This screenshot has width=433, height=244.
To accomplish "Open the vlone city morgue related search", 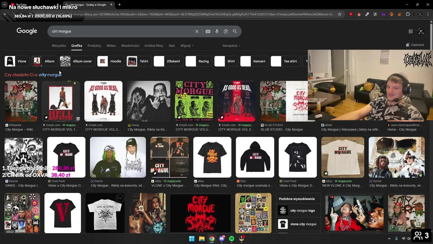I will pos(298,224).
